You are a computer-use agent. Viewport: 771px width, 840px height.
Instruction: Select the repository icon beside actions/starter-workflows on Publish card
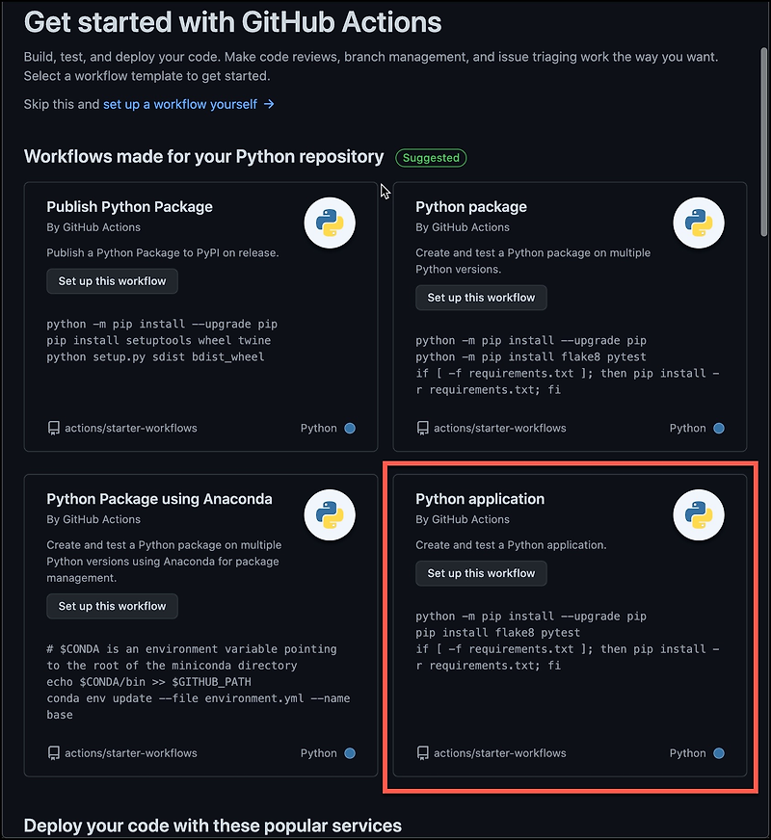click(x=53, y=428)
